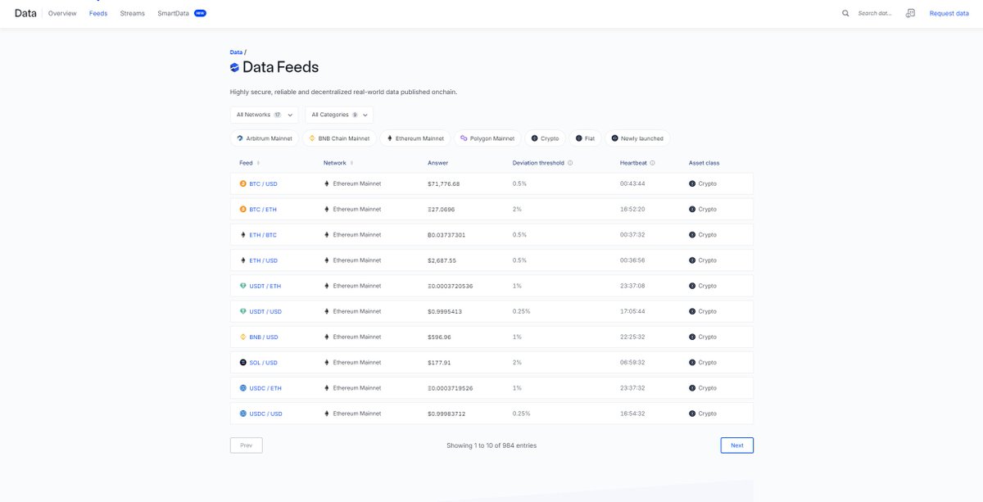Click the heartbeat value 06:59:32
Image resolution: width=983 pixels, height=502 pixels.
[632, 363]
